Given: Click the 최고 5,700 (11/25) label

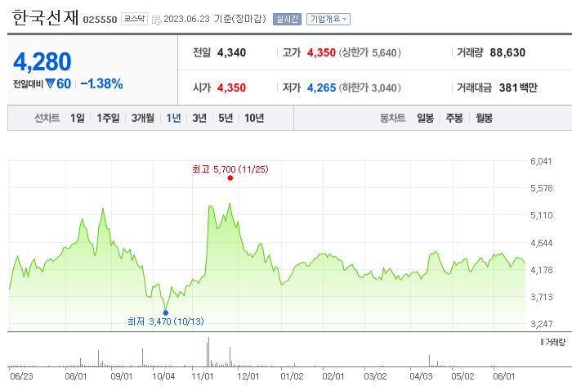Looking at the screenshot, I should point(230,169).
